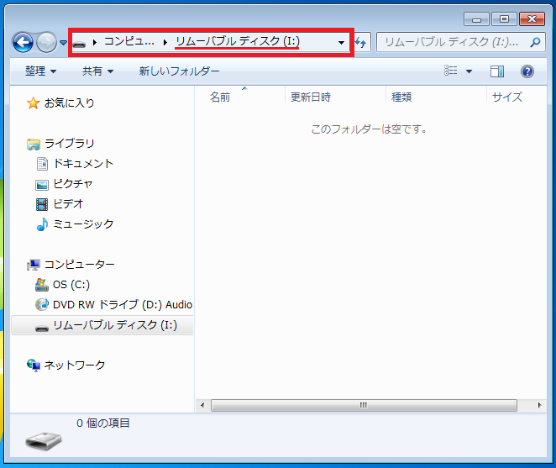Click リムーバブル ディスク (I:) breadcrumb in address bar

point(238,42)
